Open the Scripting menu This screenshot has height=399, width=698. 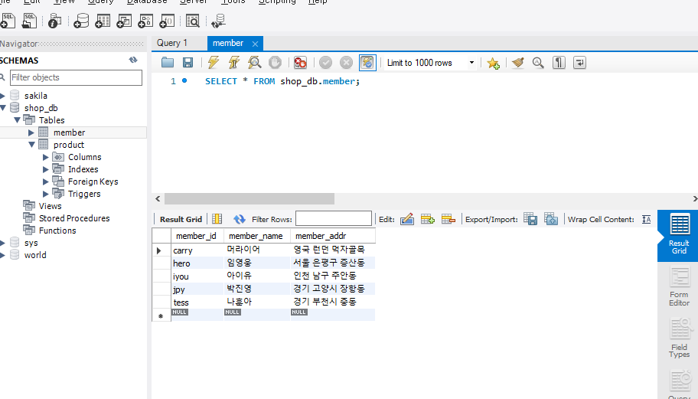(277, 2)
